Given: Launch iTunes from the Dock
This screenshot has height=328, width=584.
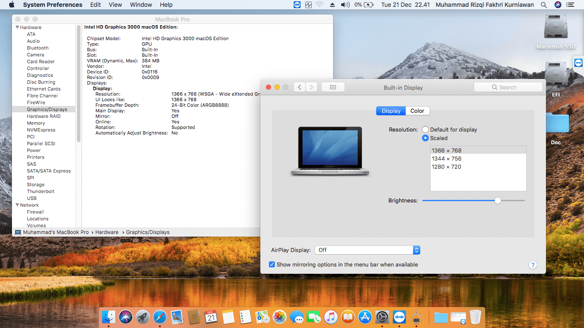Looking at the screenshot, I should [330, 317].
